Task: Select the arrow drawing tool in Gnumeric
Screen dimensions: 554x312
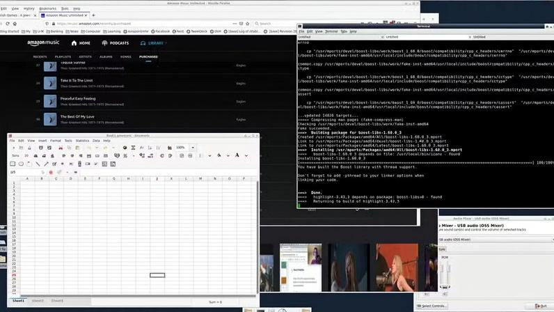Action: pos(47,164)
